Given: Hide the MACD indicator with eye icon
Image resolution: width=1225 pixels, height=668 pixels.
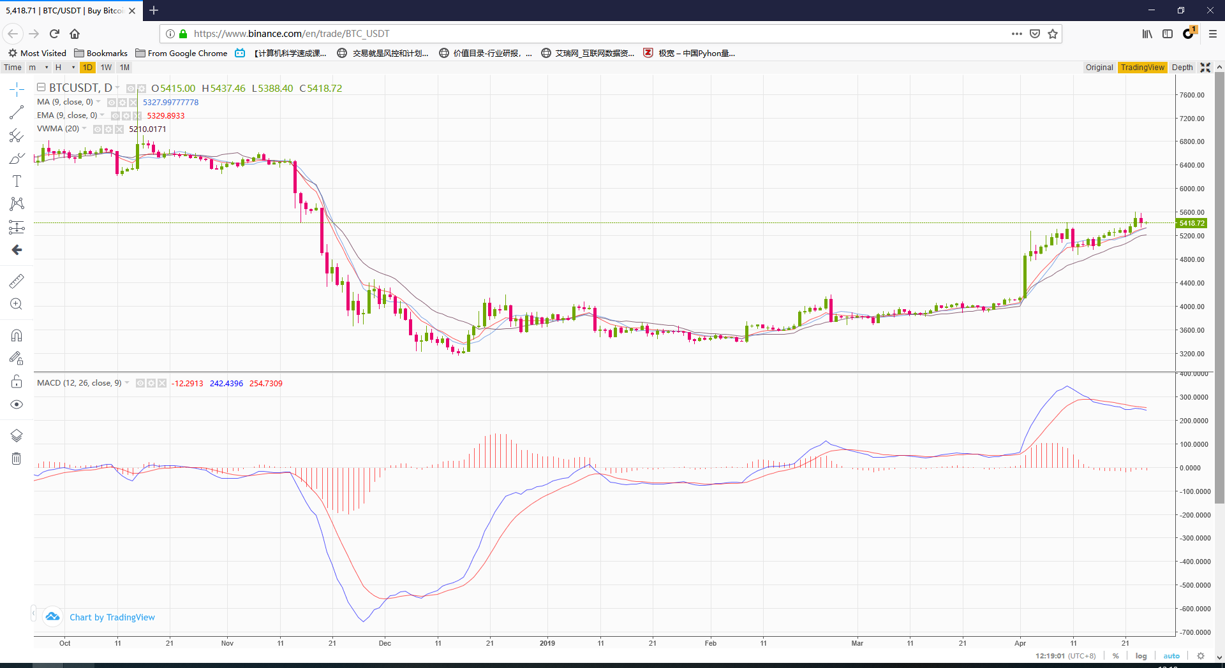Looking at the screenshot, I should click(140, 383).
